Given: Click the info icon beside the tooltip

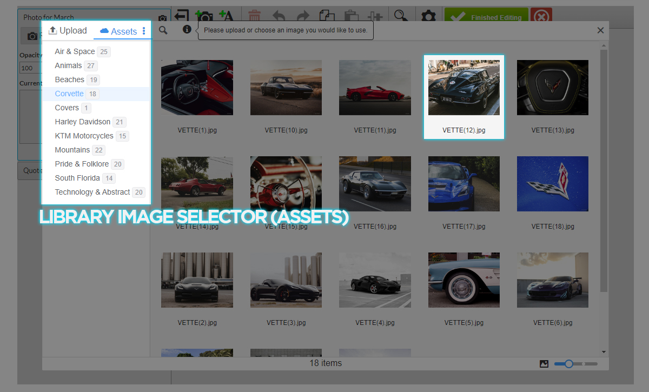Looking at the screenshot, I should click(187, 30).
